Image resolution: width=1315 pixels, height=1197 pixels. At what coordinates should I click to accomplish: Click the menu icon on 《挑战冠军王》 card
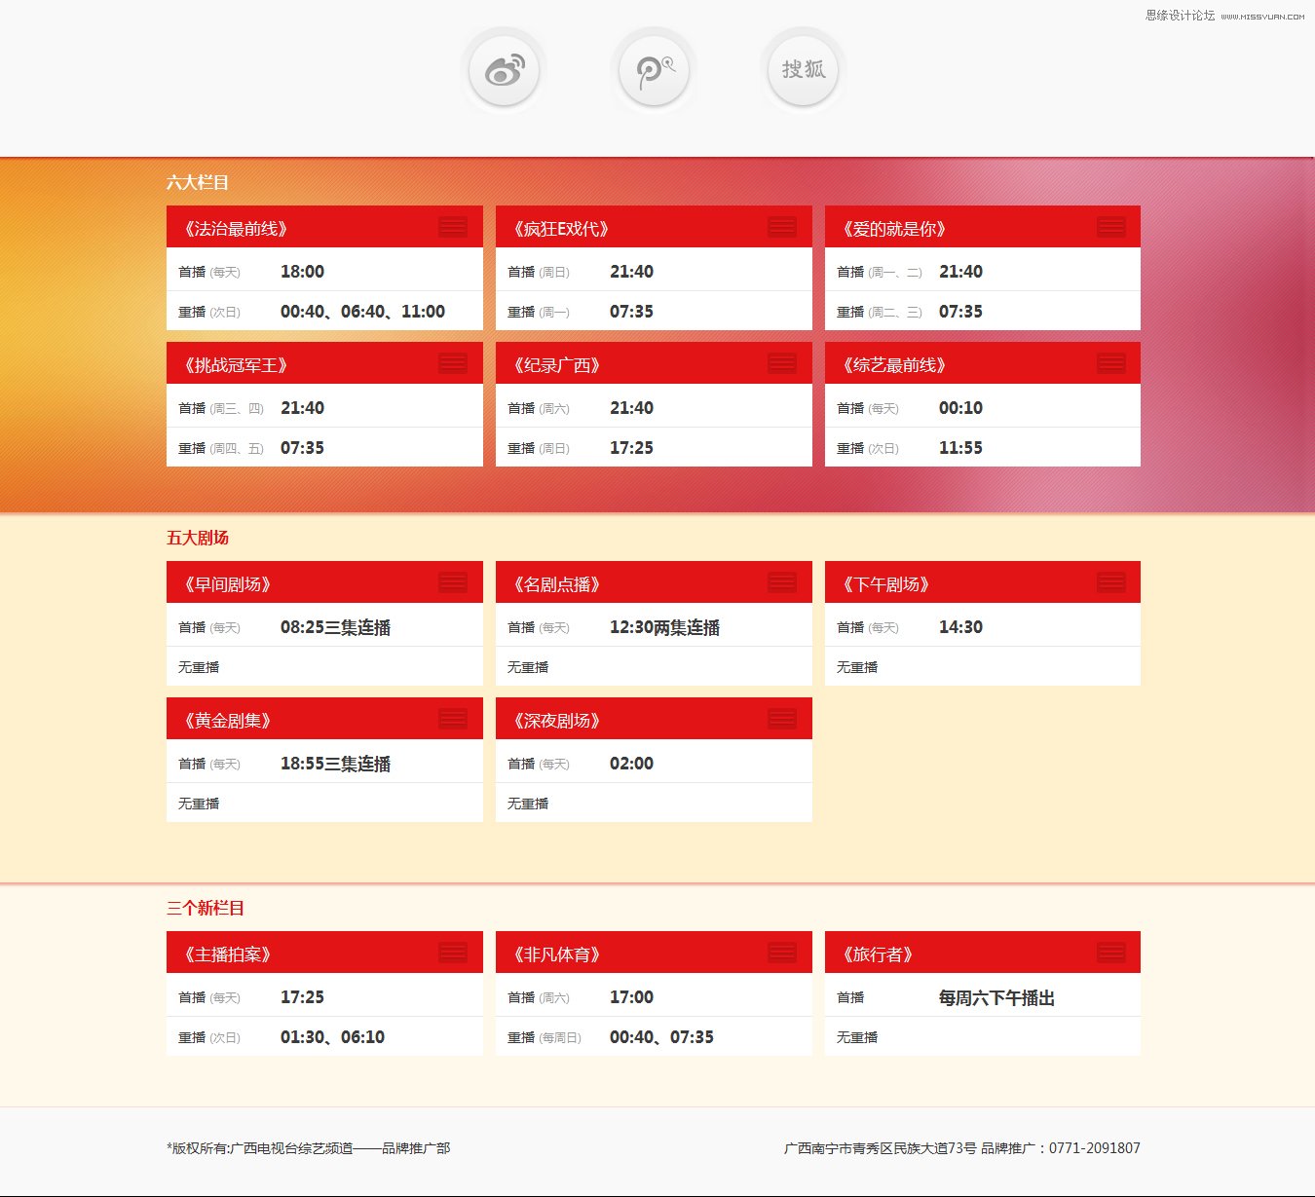tap(453, 363)
